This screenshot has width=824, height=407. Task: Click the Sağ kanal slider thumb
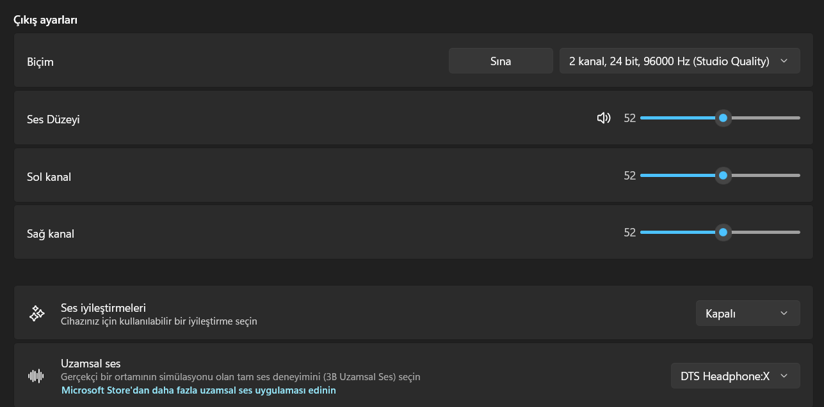723,233
